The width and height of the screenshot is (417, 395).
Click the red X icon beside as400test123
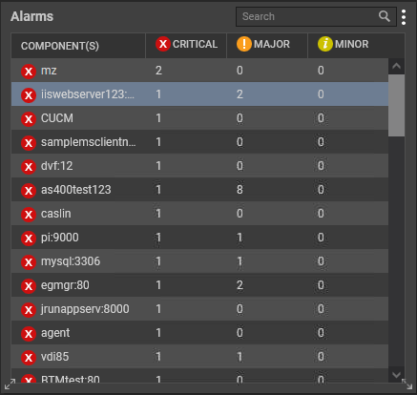pos(29,190)
